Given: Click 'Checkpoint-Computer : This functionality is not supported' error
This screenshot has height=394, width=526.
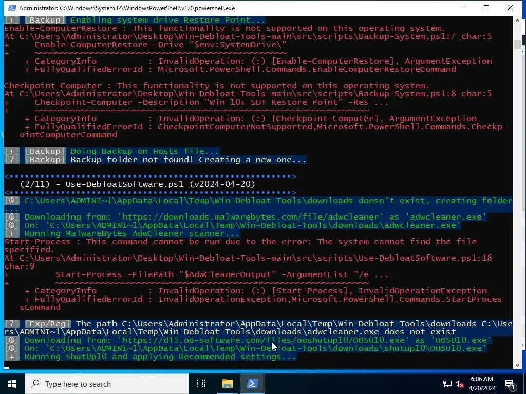Looking at the screenshot, I should [x=217, y=86].
